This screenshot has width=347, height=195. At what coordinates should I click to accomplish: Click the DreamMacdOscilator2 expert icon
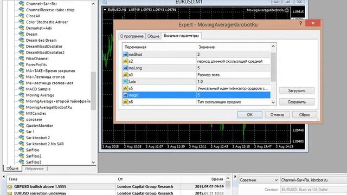tap(21, 53)
